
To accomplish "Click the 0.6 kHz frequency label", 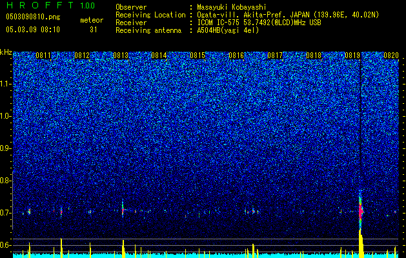I will (5, 245).
